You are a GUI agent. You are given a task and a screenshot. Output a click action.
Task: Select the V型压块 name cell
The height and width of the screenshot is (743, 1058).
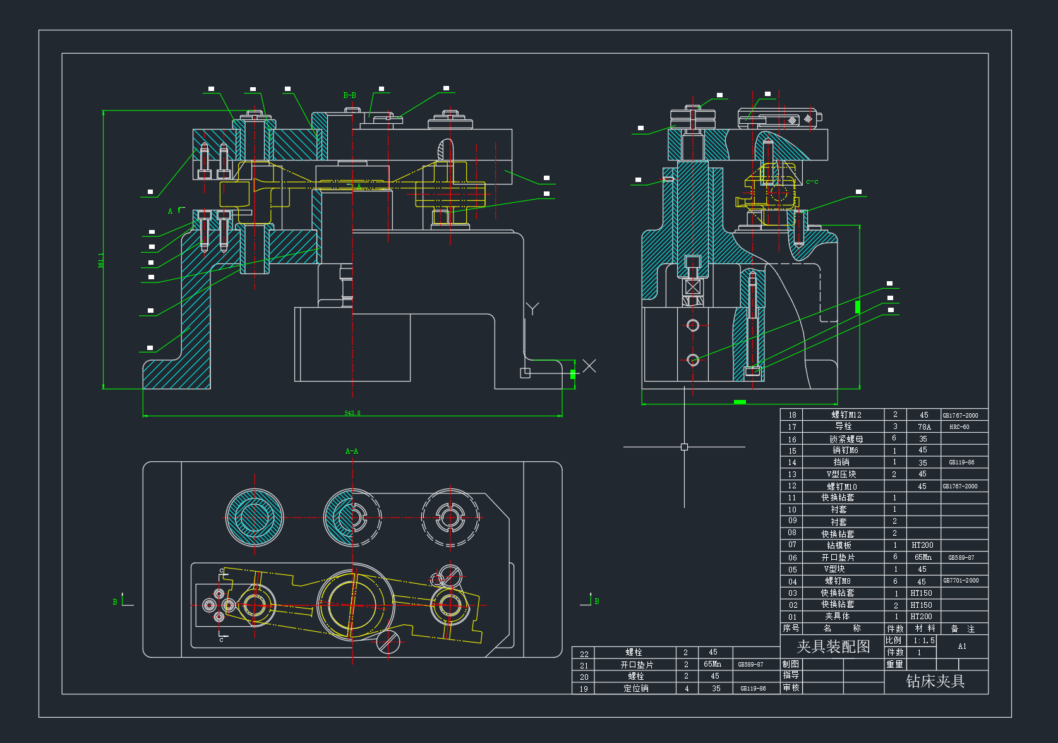[x=841, y=474]
